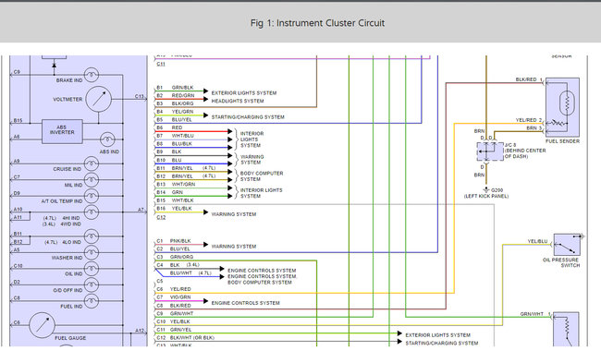Image resolution: width=601 pixels, height=363 pixels.
Task: Click the BLK/RED 1 label at the fuel sender
Action: pyautogui.click(x=529, y=79)
